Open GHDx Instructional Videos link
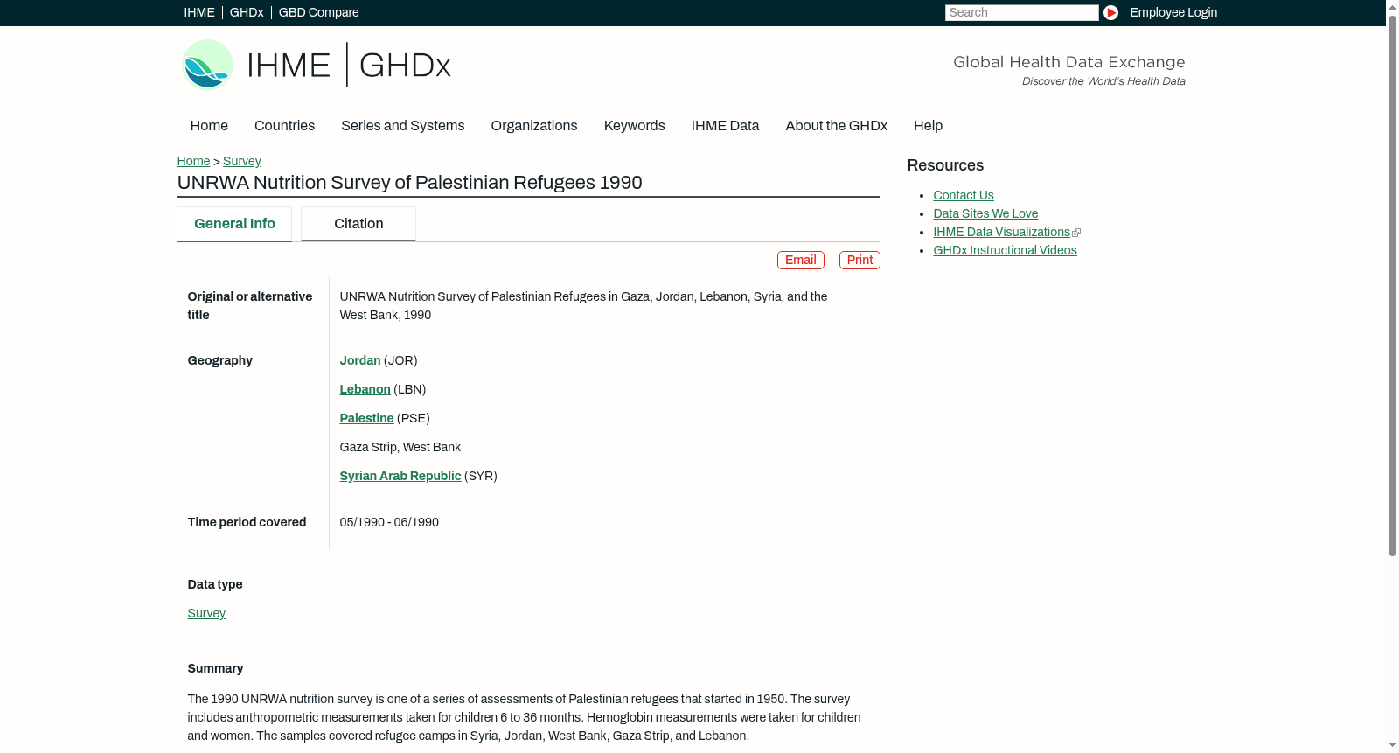 [1005, 250]
